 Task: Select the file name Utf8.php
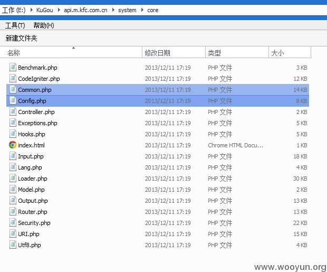[x=30, y=245]
